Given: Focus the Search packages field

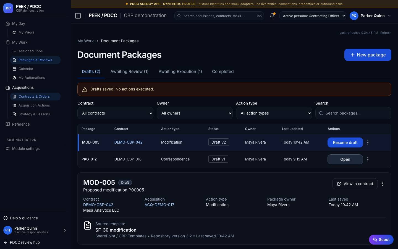Looking at the screenshot, I should [x=353, y=113].
